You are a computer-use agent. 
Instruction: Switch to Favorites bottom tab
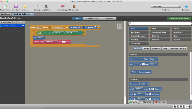[160, 102]
